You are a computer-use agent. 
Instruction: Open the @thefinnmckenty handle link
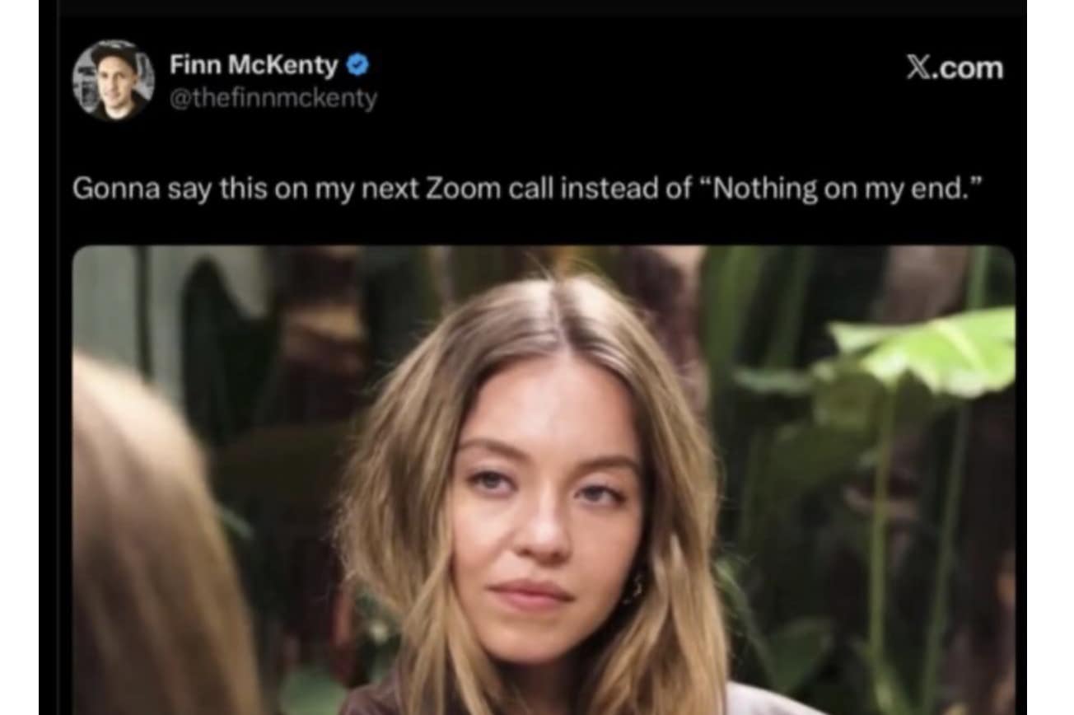pos(273,99)
